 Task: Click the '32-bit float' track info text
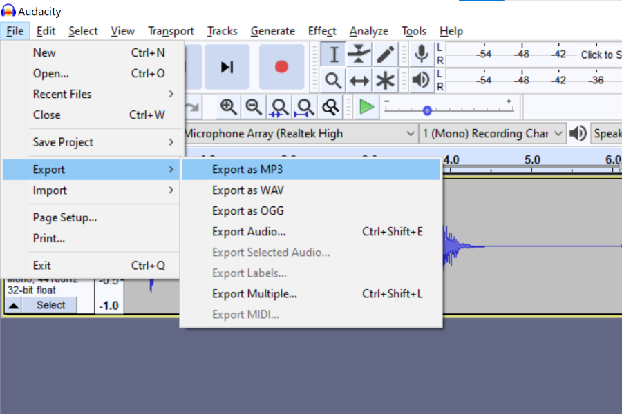click(x=32, y=290)
